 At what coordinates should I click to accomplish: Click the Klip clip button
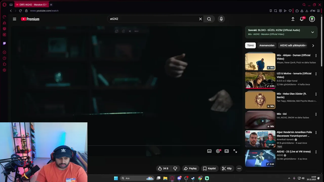(x=227, y=169)
